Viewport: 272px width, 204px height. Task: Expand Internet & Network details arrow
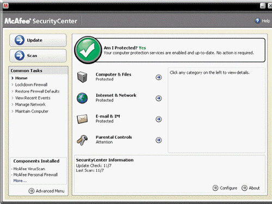pos(159,98)
